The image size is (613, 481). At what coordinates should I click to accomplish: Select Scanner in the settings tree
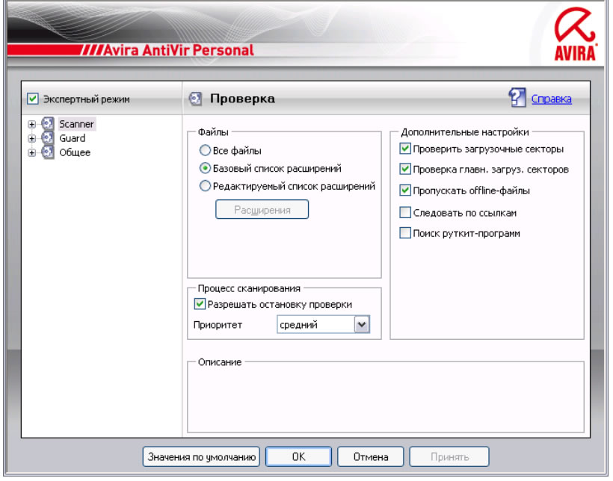[76, 124]
